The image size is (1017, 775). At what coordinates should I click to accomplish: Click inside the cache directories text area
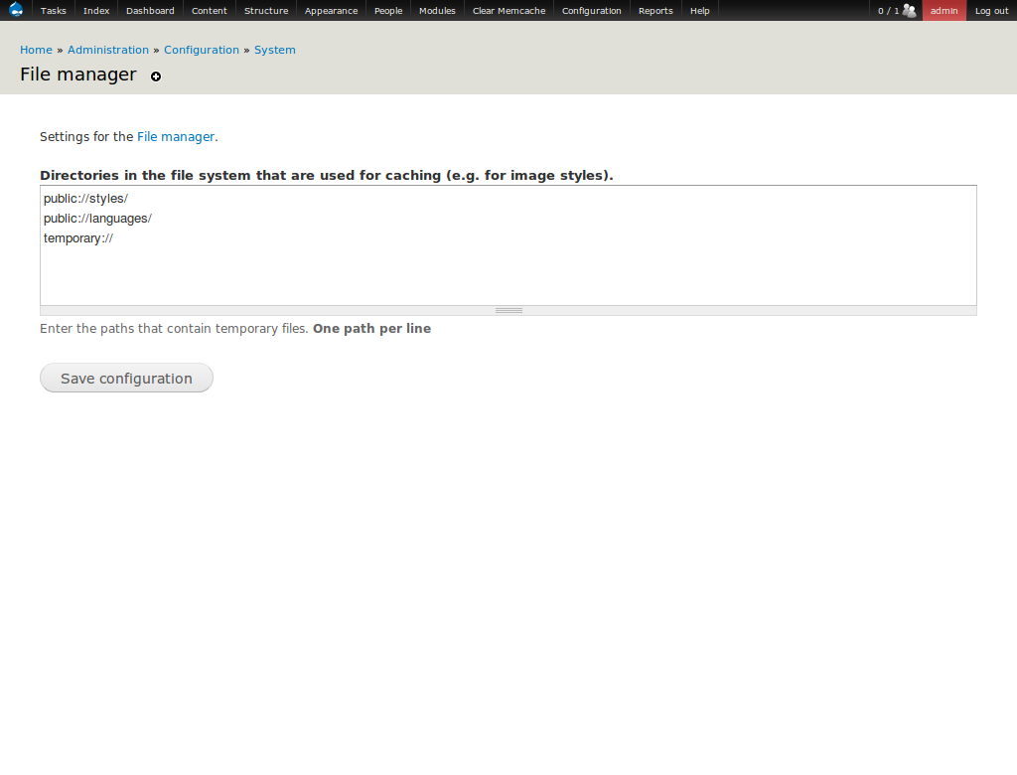[508, 268]
